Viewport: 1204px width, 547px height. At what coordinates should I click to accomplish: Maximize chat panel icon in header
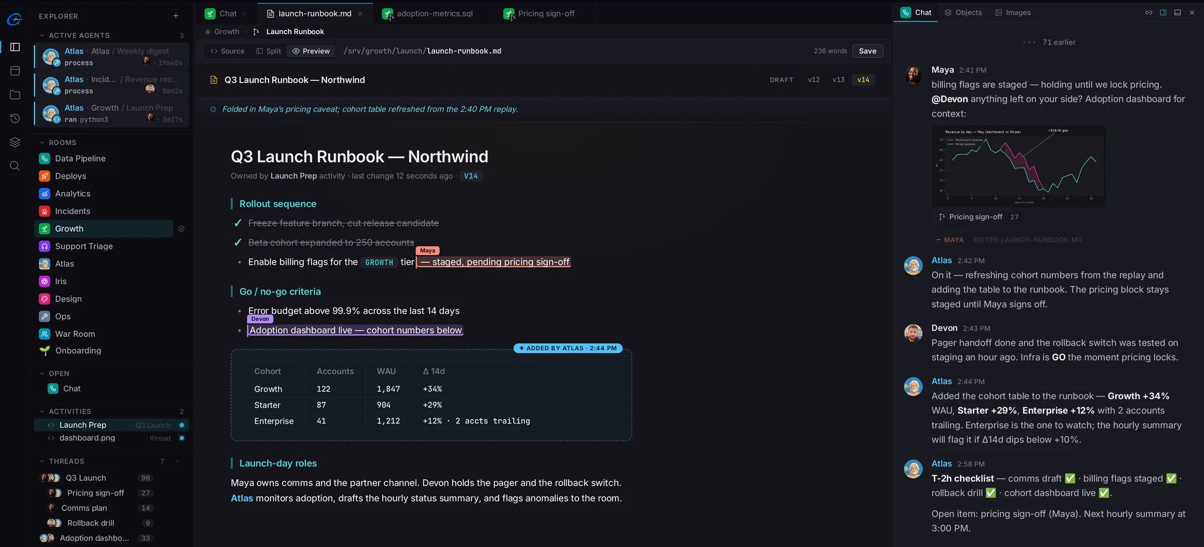(1178, 12)
